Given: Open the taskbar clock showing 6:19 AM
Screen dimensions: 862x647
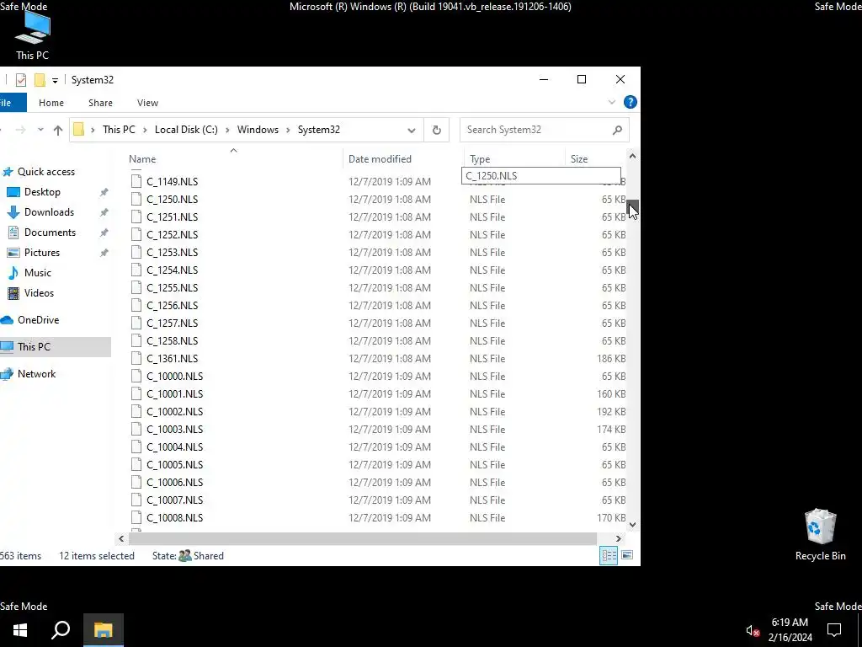Looking at the screenshot, I should [x=790, y=630].
